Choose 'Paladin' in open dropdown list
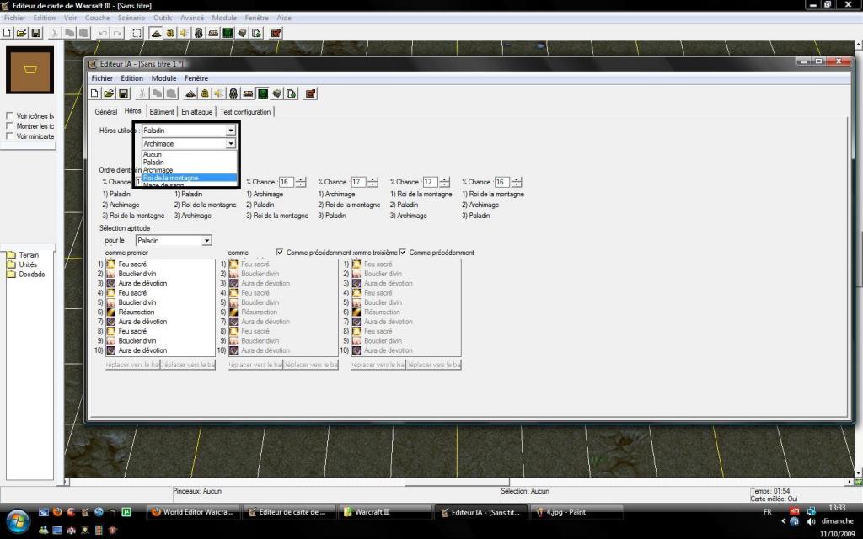863x539 pixels. 190,163
